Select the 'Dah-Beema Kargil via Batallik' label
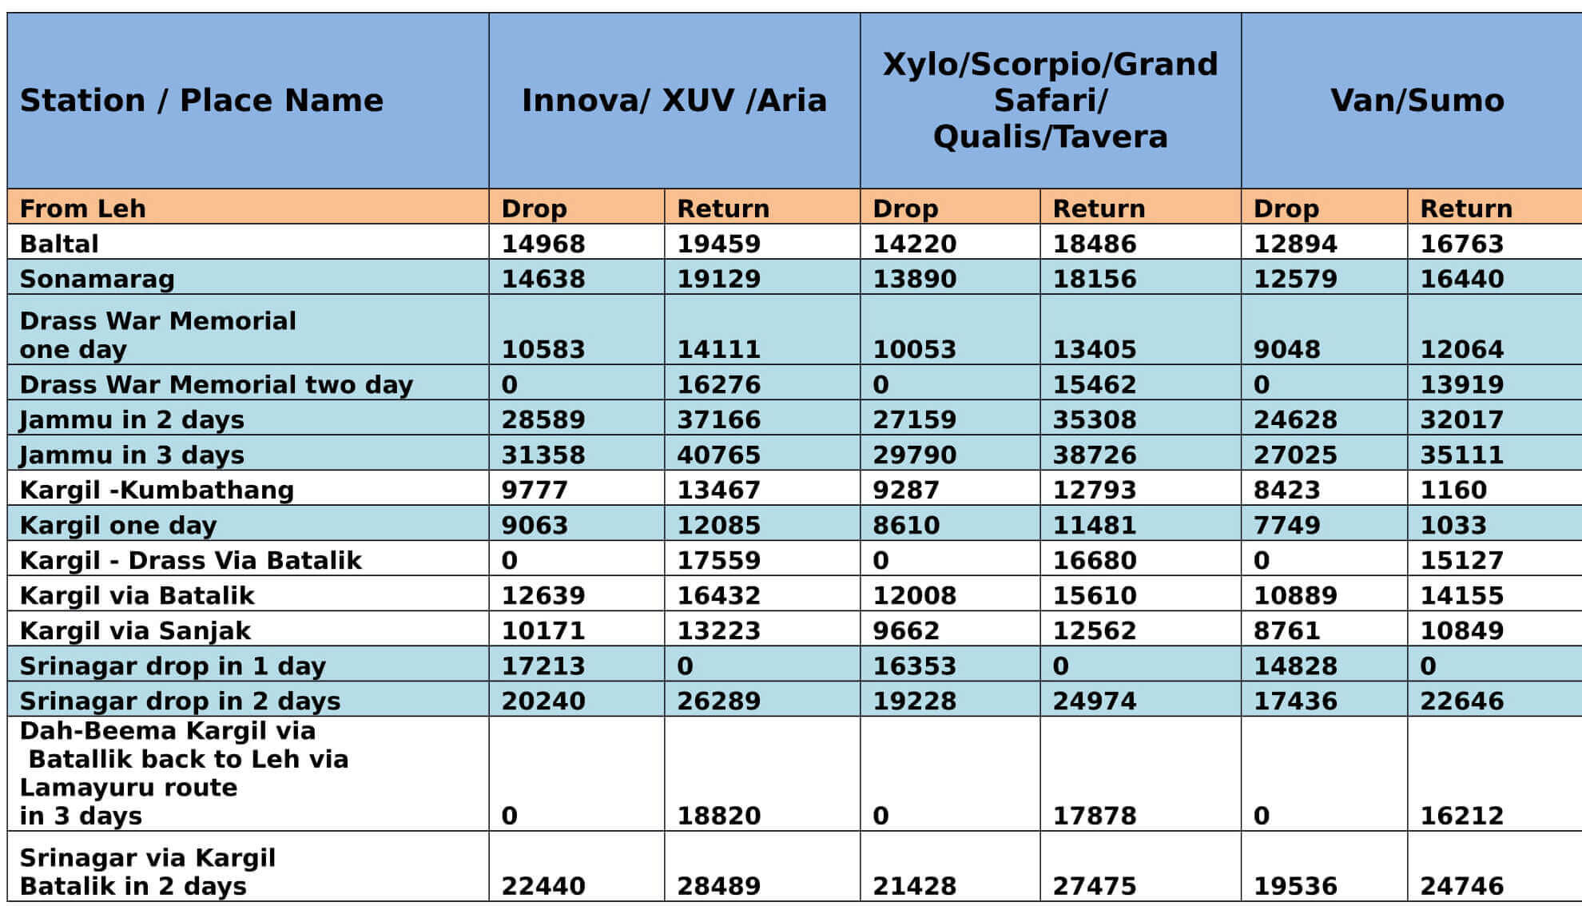 click(184, 773)
